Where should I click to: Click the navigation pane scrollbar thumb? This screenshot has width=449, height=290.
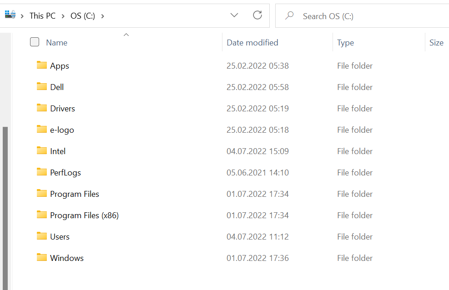point(5,205)
